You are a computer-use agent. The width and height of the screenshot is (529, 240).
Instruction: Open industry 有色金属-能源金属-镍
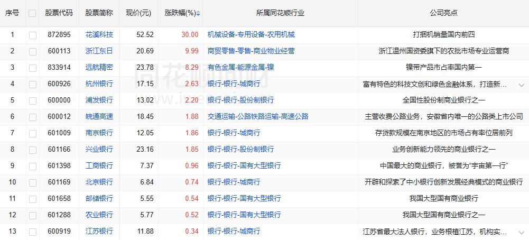pyautogui.click(x=240, y=67)
